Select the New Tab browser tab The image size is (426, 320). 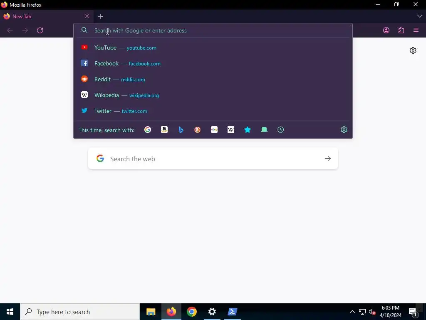coord(47,17)
